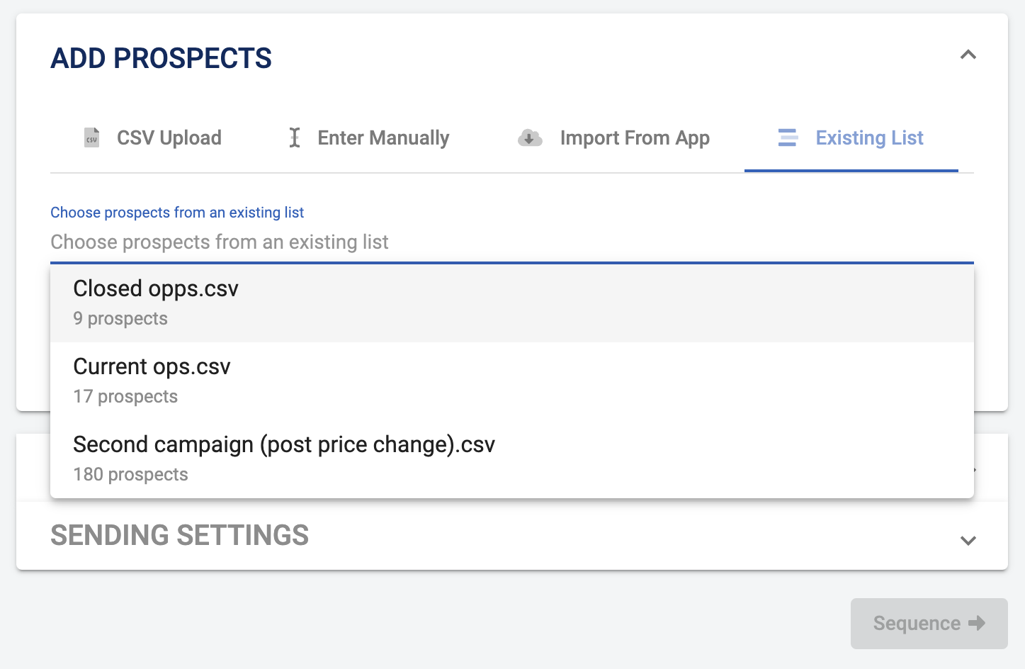Click the Choose prospects field label

click(x=177, y=213)
